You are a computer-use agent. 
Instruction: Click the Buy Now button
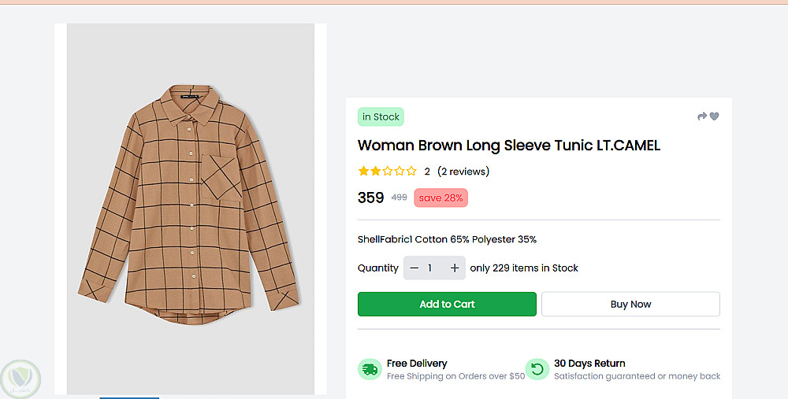(x=630, y=305)
